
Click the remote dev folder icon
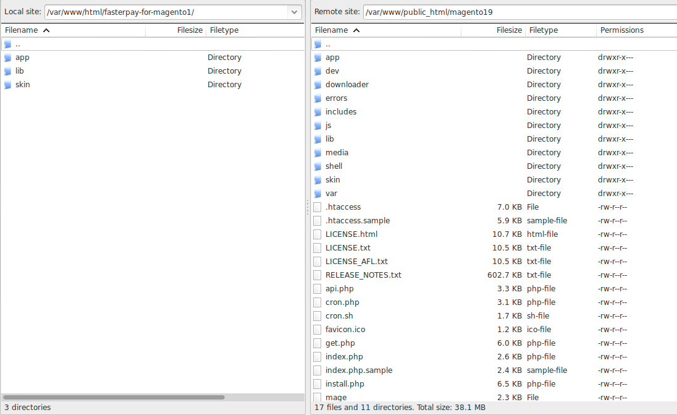[317, 71]
